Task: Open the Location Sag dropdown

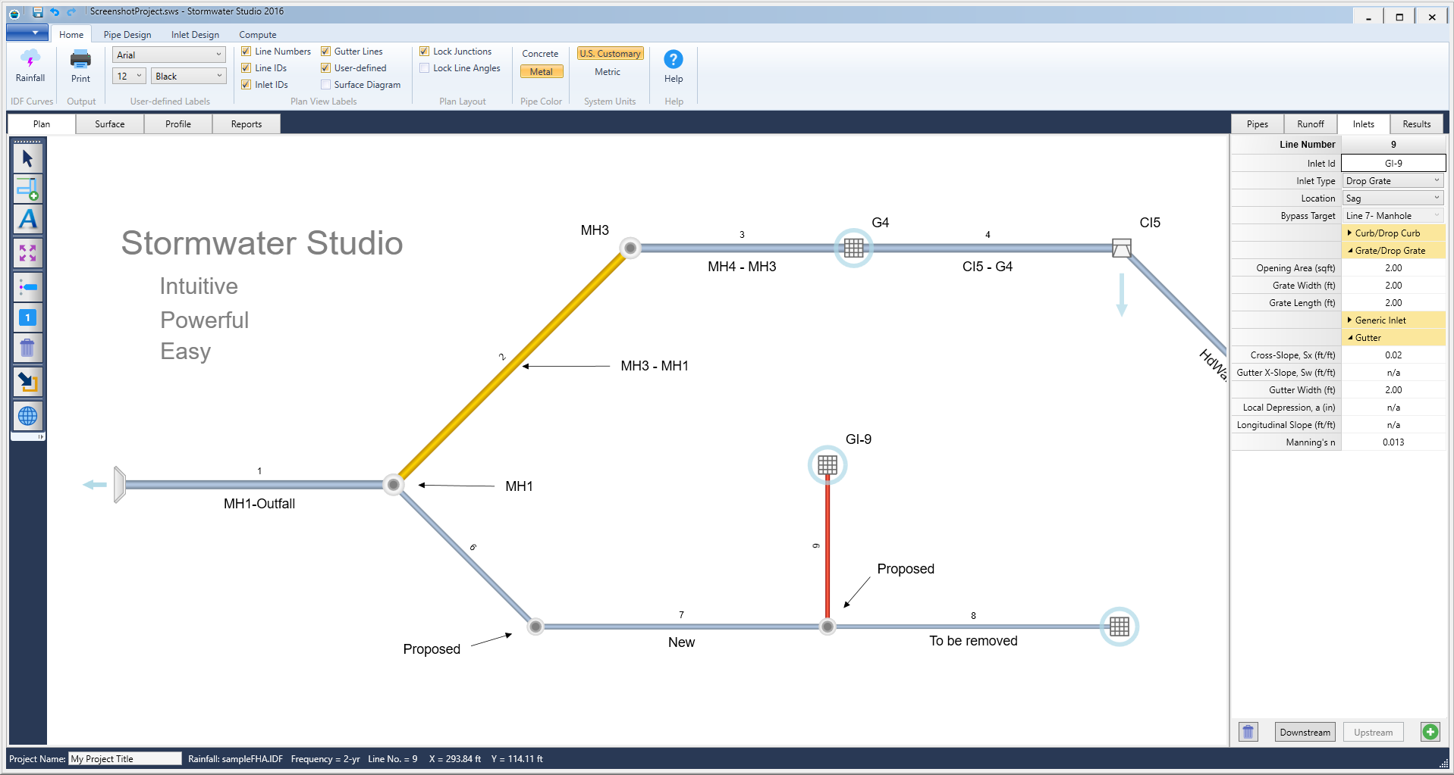Action: click(x=1393, y=198)
